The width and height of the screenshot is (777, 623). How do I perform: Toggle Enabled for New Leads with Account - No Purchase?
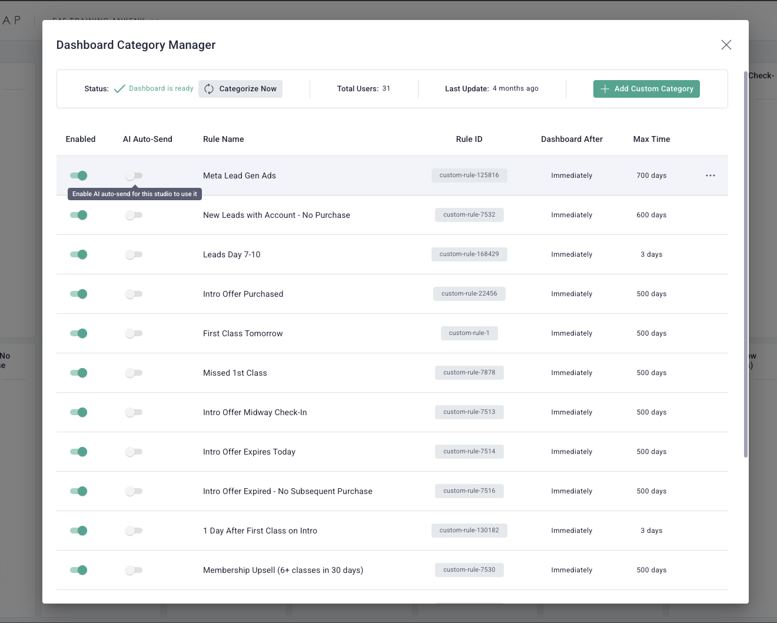coord(78,215)
